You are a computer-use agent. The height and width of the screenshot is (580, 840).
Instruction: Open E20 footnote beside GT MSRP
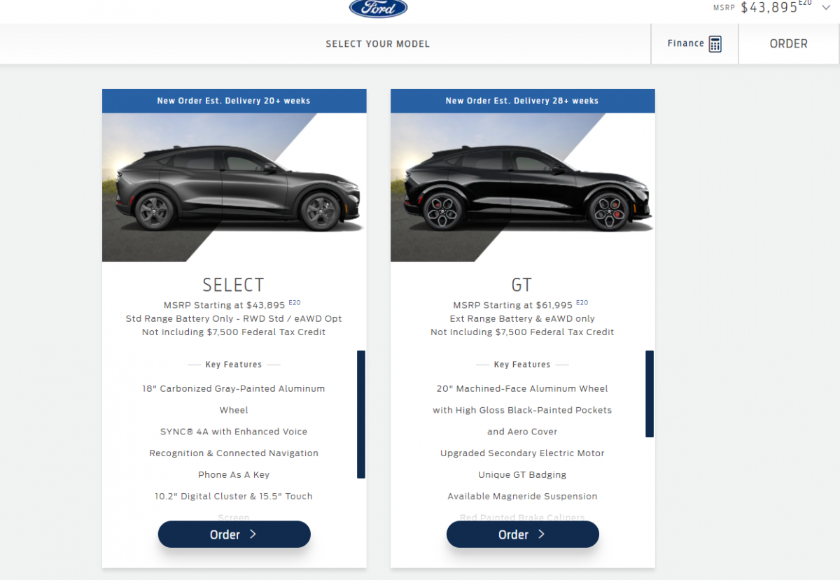582,303
